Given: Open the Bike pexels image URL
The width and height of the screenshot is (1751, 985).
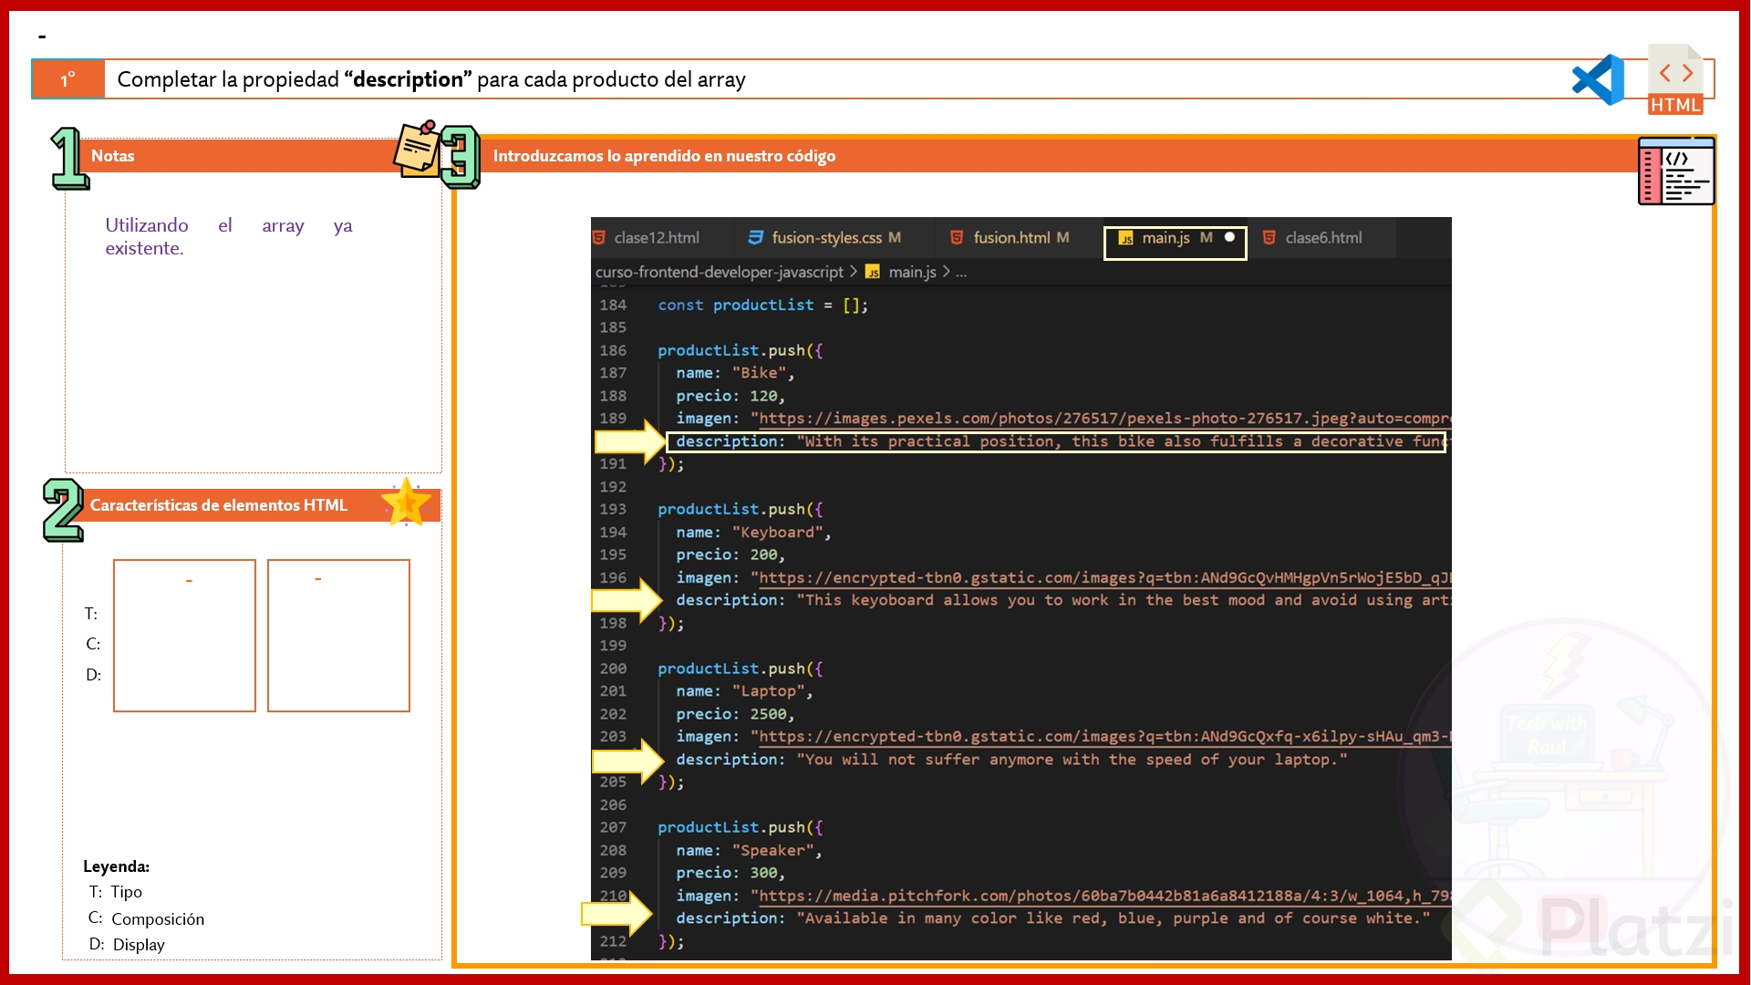Looking at the screenshot, I should tap(1104, 419).
